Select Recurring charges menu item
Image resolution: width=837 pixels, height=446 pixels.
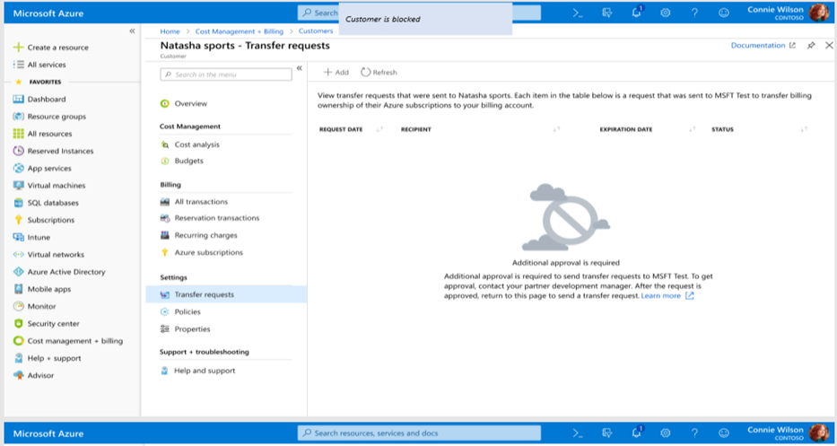pos(199,235)
